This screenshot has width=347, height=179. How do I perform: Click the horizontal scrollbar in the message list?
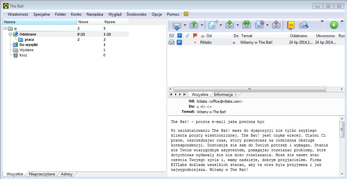[249, 89]
